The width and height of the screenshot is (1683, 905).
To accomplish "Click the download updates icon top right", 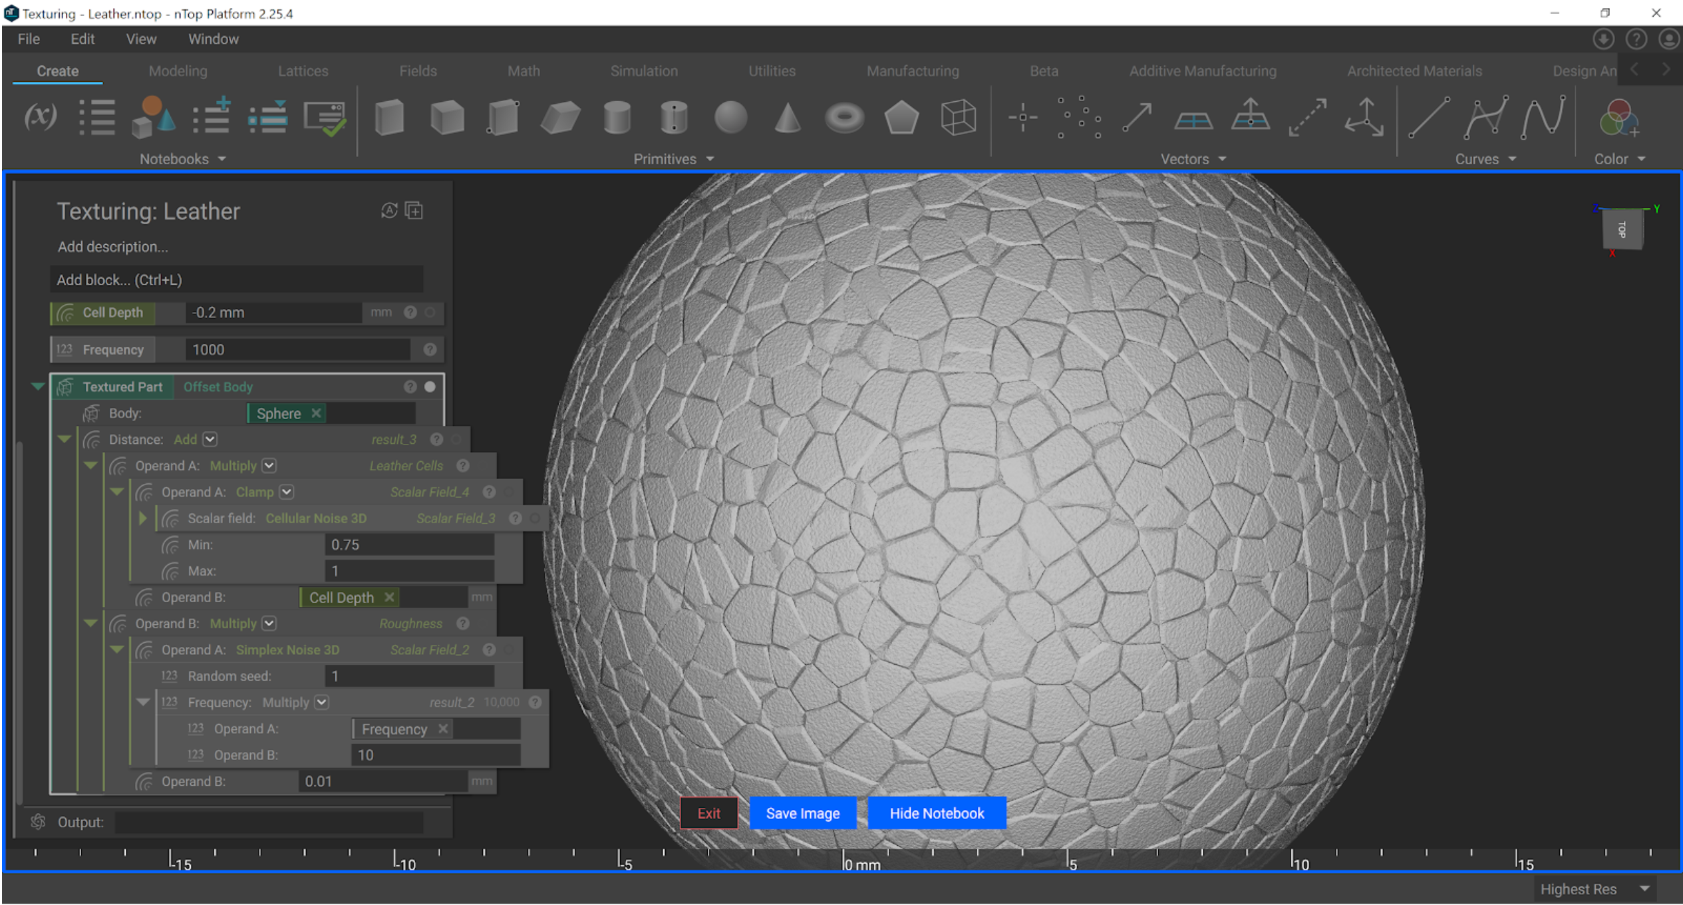I will click(1603, 39).
